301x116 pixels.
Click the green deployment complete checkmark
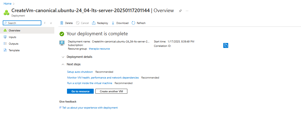click(x=62, y=34)
